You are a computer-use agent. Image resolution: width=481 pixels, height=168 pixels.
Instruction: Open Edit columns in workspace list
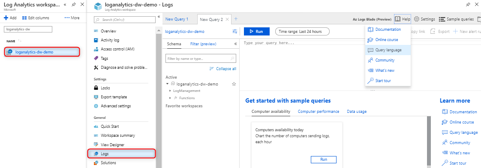(36, 18)
